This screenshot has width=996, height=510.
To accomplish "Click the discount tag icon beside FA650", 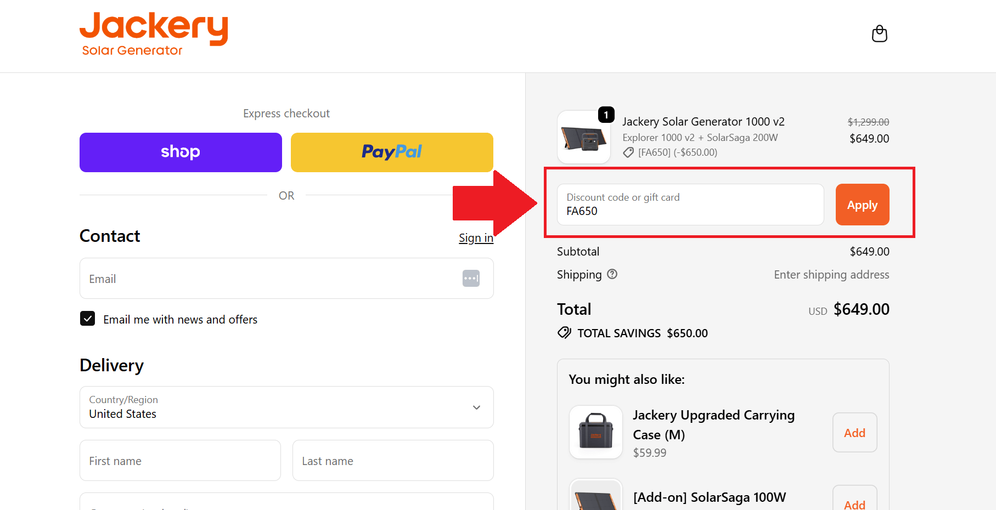I will pos(628,152).
